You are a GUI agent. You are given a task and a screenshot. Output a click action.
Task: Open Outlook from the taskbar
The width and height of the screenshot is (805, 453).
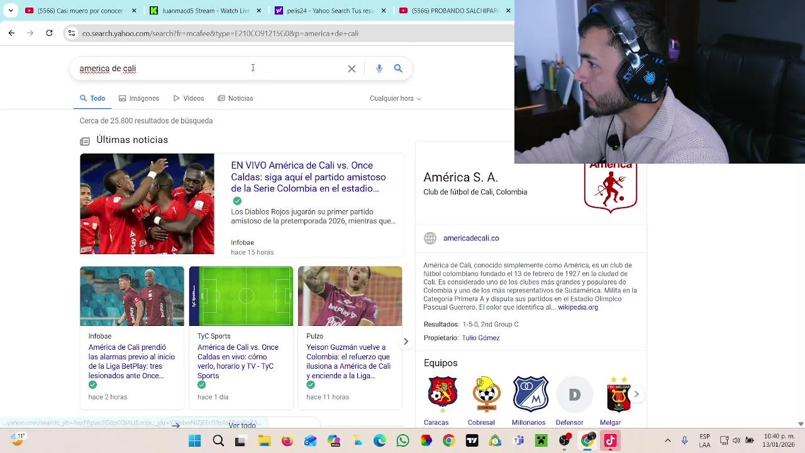click(x=311, y=441)
